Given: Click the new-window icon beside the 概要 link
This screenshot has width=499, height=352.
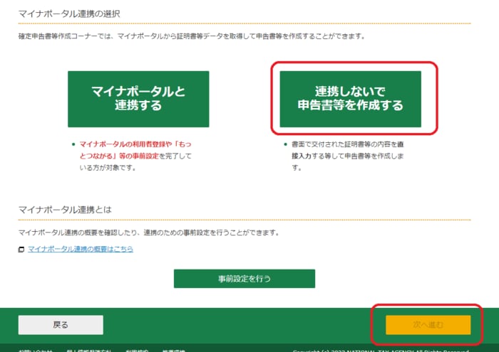Looking at the screenshot, I should [21, 250].
